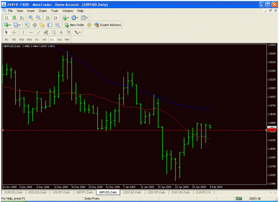Open the arrows objects dropdown

78,33
